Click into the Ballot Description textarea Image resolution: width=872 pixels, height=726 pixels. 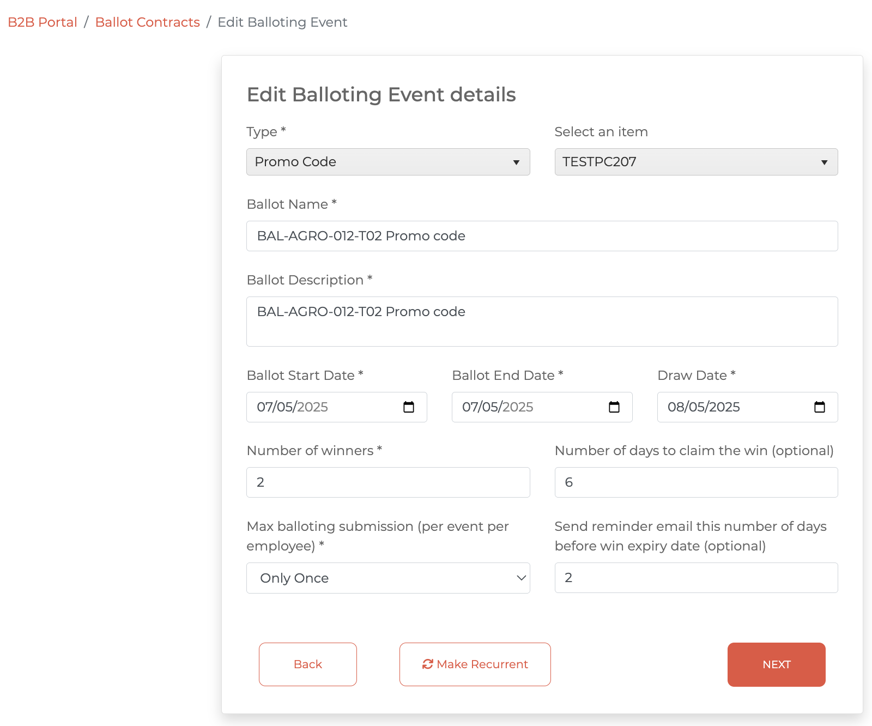click(542, 322)
